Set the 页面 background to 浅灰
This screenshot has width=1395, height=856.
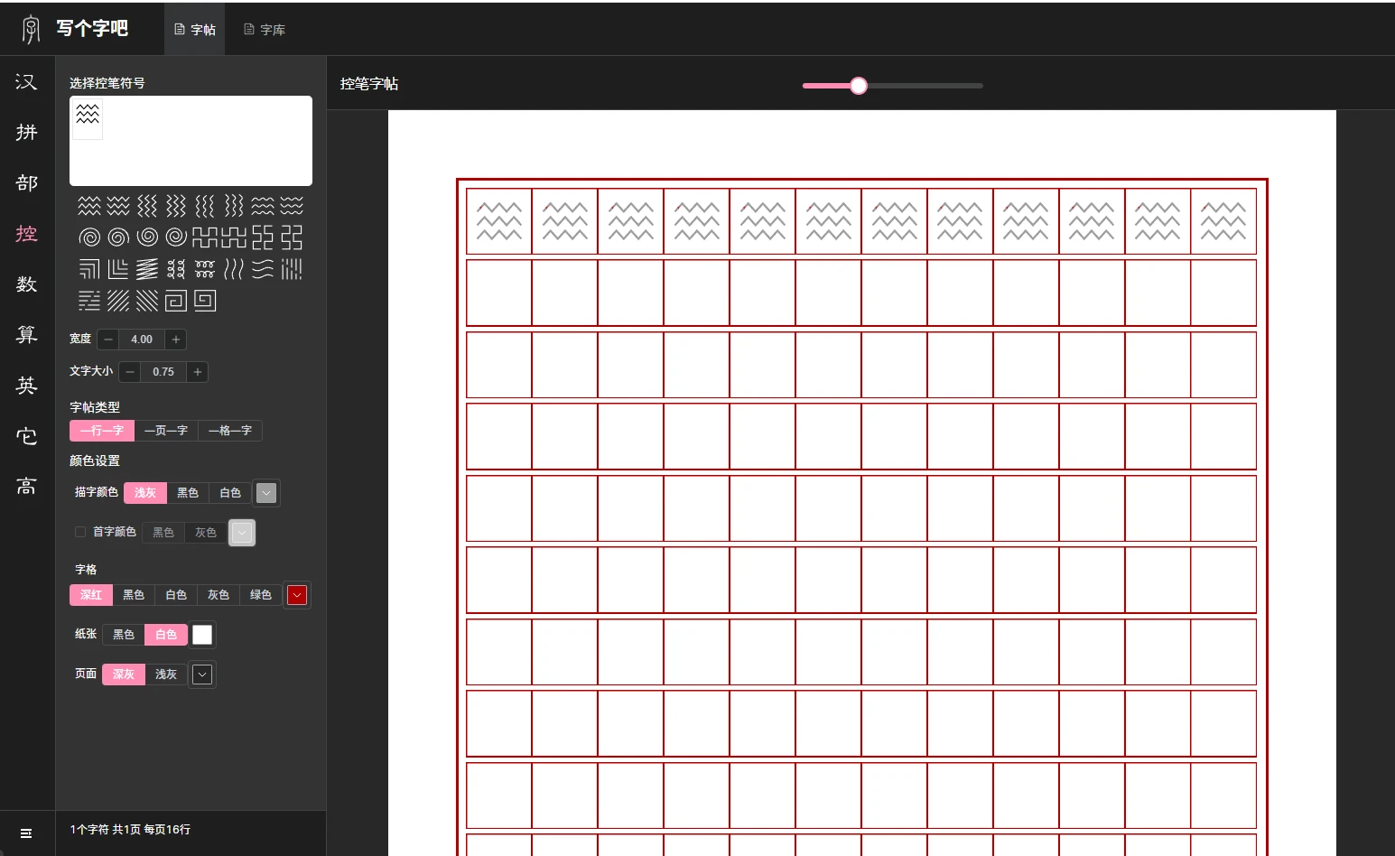coord(166,675)
